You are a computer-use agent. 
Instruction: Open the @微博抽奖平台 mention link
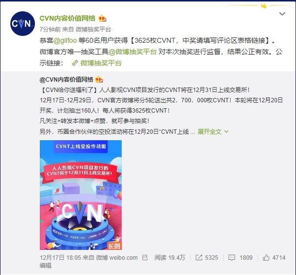pyautogui.click(x=133, y=52)
